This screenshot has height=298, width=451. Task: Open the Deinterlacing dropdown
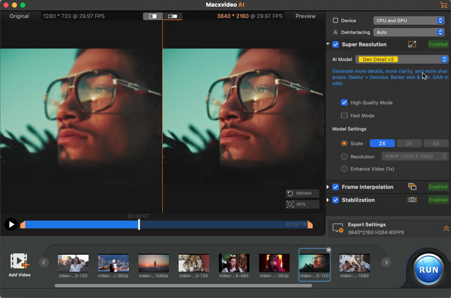pos(409,32)
